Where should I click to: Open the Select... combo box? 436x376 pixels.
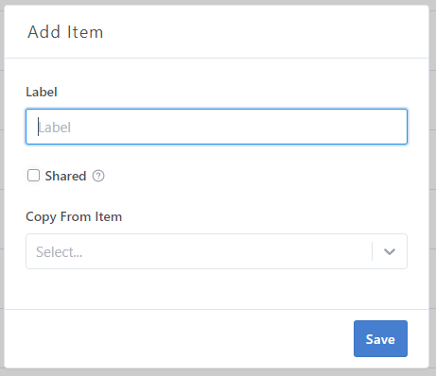(x=217, y=251)
